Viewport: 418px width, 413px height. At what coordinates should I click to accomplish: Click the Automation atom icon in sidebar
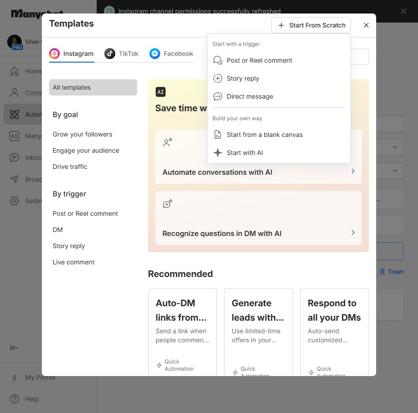coord(14,114)
